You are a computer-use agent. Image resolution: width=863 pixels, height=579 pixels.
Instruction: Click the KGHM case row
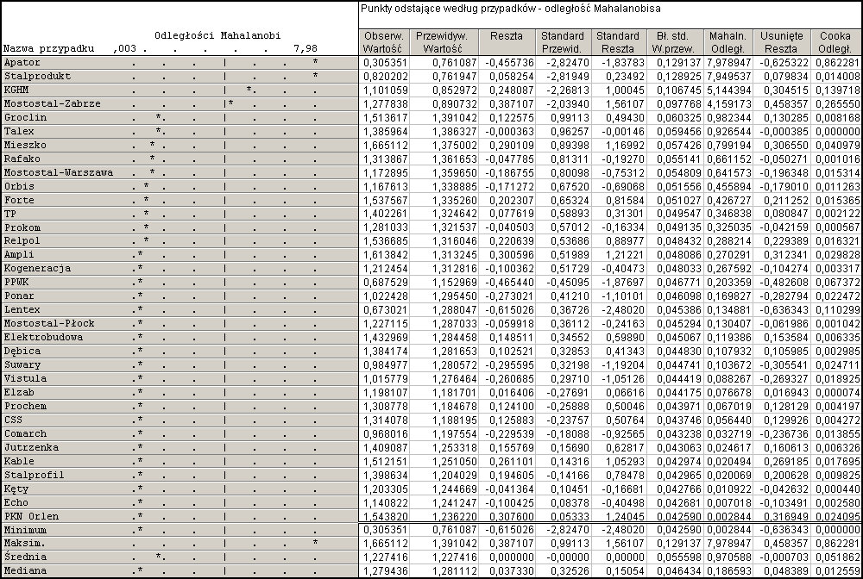(x=180, y=90)
